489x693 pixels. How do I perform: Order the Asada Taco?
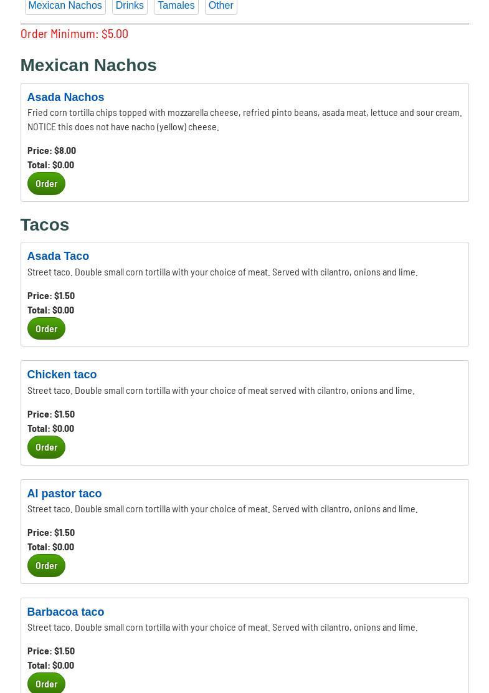tap(46, 328)
